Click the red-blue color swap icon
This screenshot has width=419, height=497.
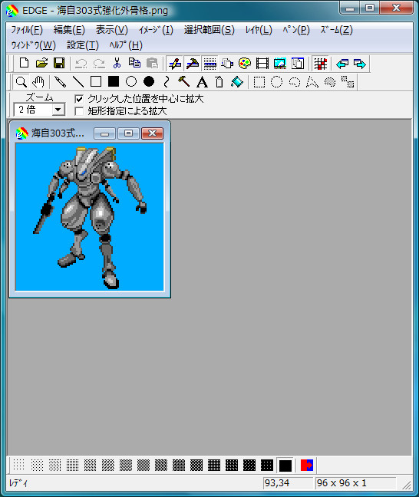tap(307, 466)
